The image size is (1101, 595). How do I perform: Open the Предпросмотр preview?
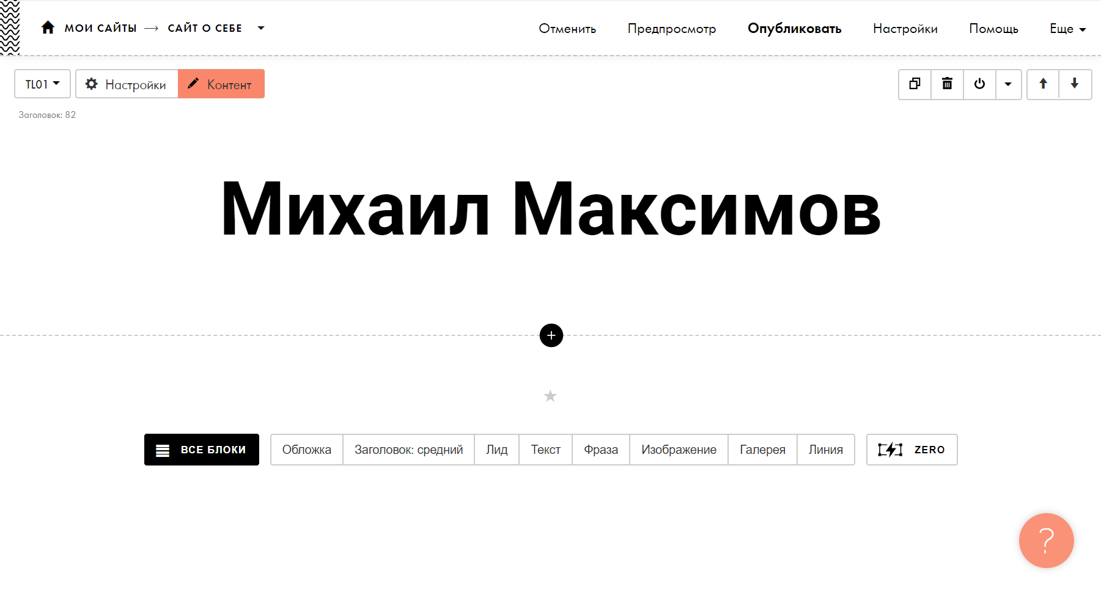671,29
